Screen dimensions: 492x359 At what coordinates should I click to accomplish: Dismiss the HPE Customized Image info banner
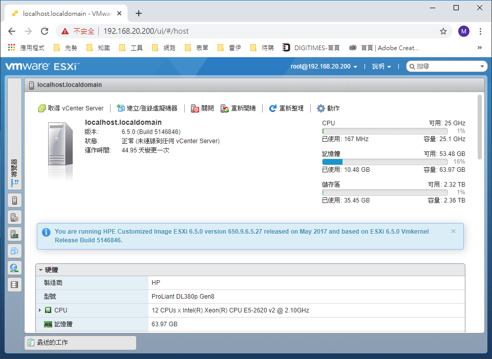[454, 231]
